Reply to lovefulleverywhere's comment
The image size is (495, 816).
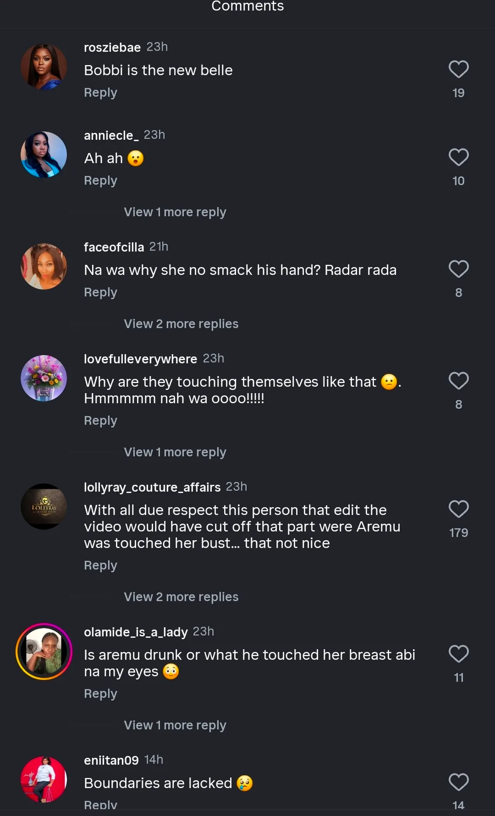[x=100, y=421]
